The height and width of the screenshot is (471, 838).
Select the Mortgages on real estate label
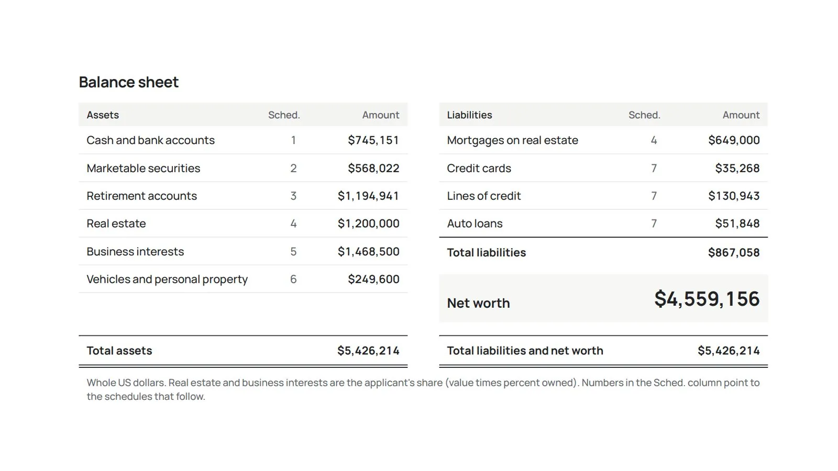click(512, 140)
